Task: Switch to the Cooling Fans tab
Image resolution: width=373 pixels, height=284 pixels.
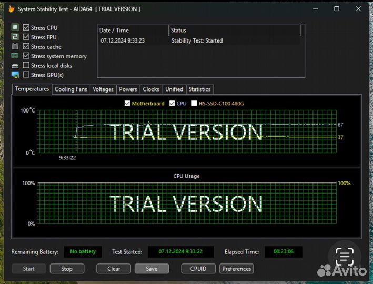Action: 71,89
